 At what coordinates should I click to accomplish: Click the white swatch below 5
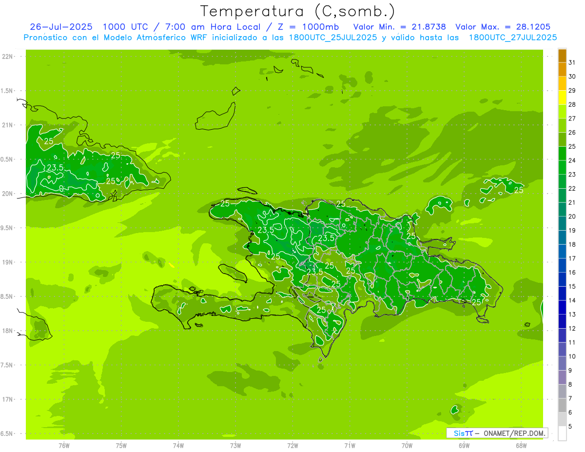563,433
